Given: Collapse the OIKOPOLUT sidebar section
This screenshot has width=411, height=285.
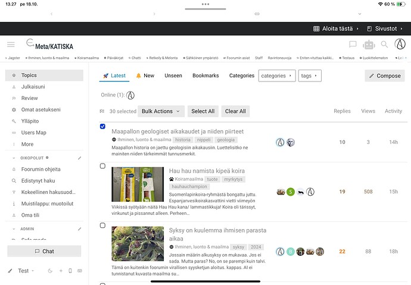Looking at the screenshot, I should tap(14, 158).
